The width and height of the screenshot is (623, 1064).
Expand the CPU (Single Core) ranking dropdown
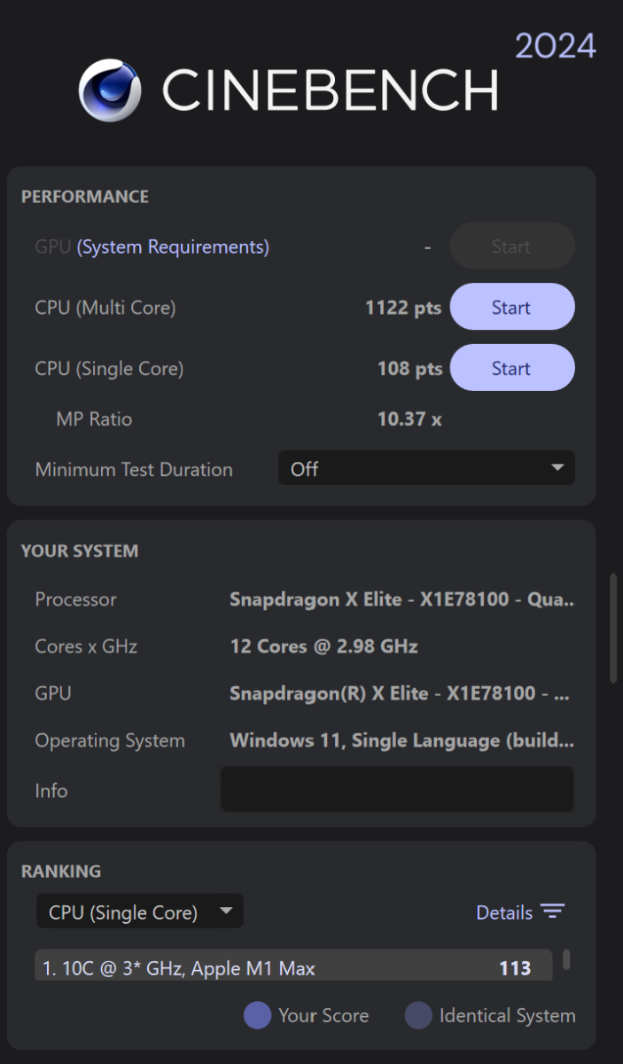(139, 911)
